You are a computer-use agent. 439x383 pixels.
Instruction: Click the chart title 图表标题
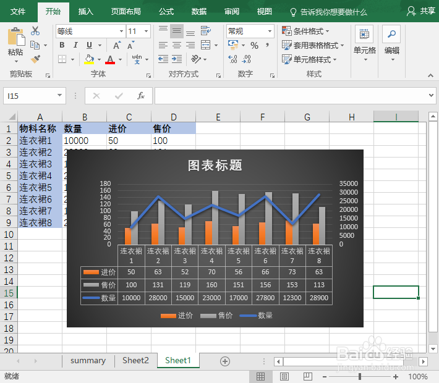215,166
